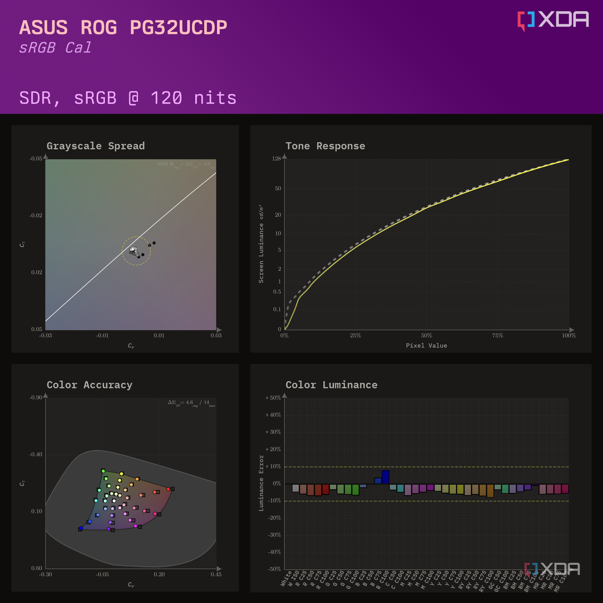This screenshot has width=603, height=603.
Task: Click the 100% tick on Pixel Value axis
Action: pyautogui.click(x=569, y=335)
